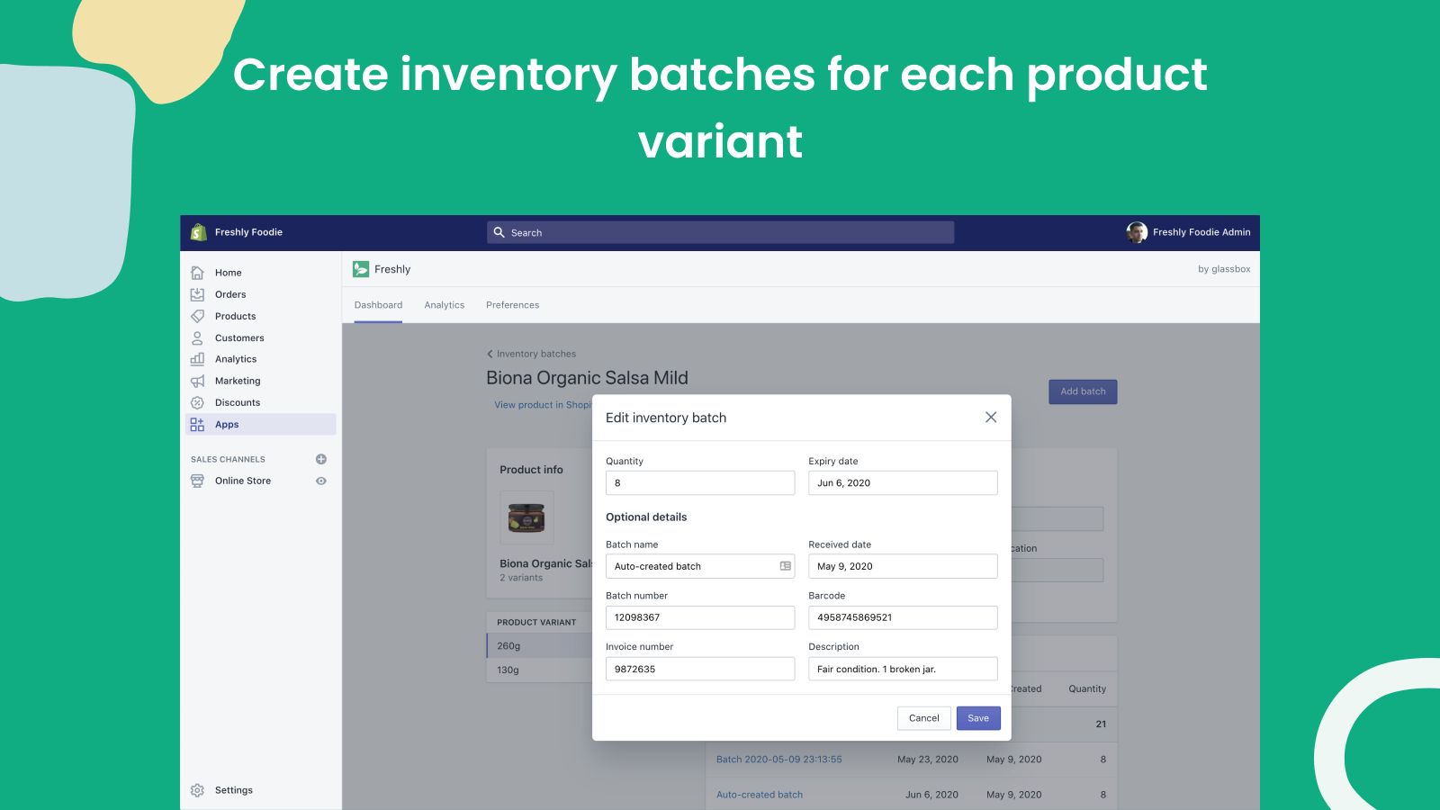Open the Expiry date field
This screenshot has width=1440, height=810.
click(903, 483)
